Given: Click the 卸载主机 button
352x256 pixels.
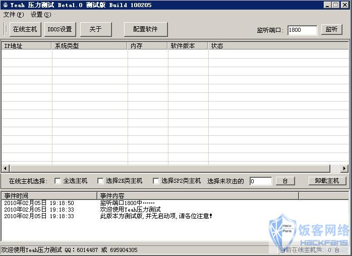Looking at the screenshot, I should click(x=327, y=181).
